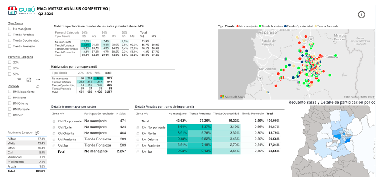Image resolution: width=381 pixels, height=182 pixels.
Task: Click the Microsoft Azure logo on map
Action: click(233, 97)
